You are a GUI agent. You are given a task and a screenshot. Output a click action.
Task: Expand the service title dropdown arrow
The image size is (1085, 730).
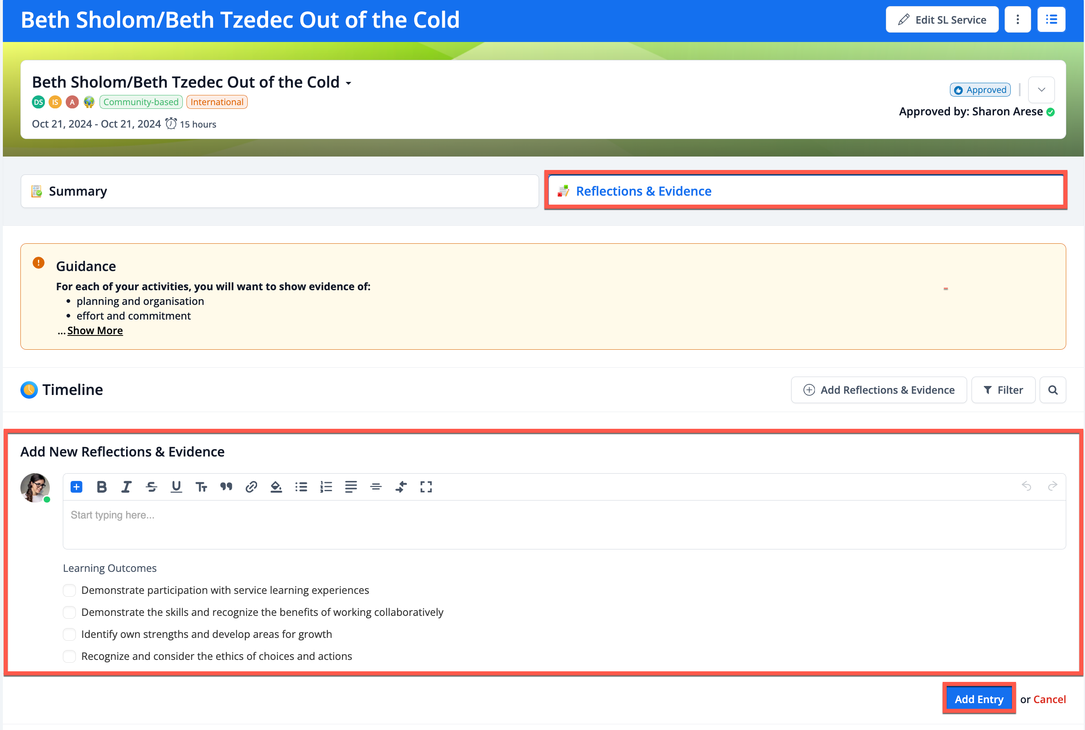[348, 84]
